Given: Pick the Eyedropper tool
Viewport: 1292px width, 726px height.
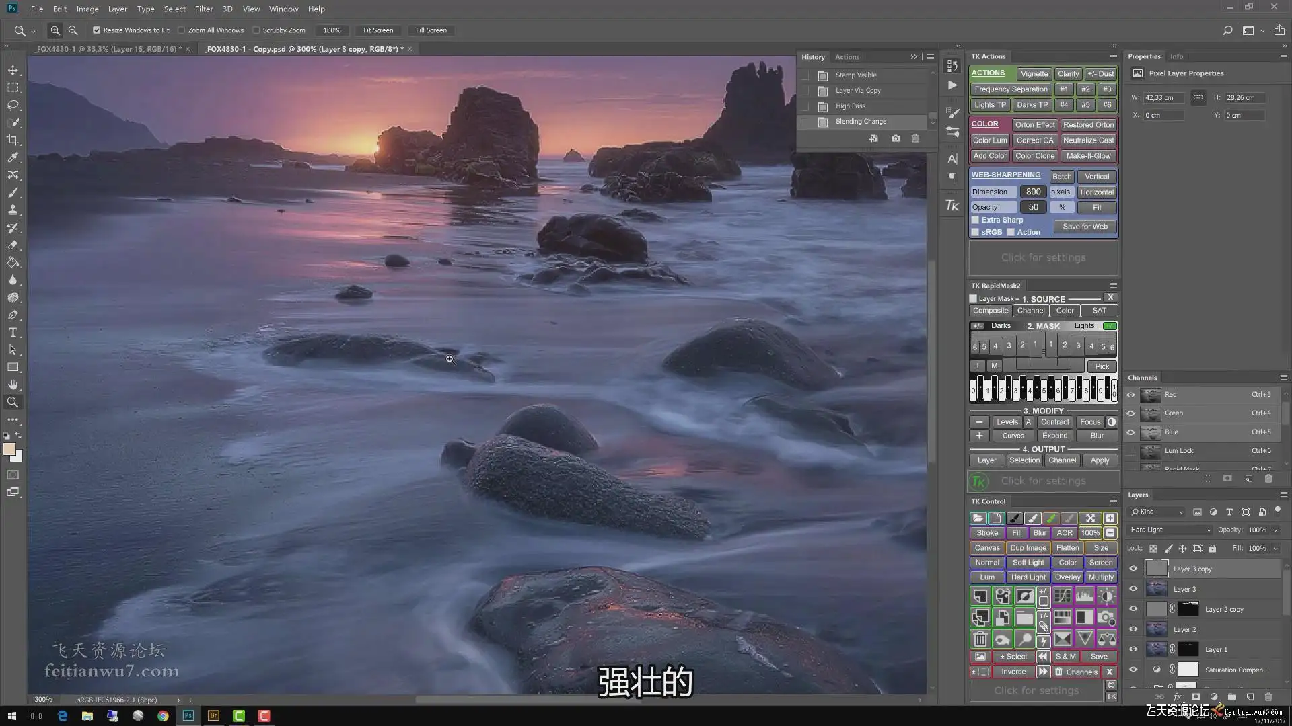Looking at the screenshot, I should tap(13, 157).
